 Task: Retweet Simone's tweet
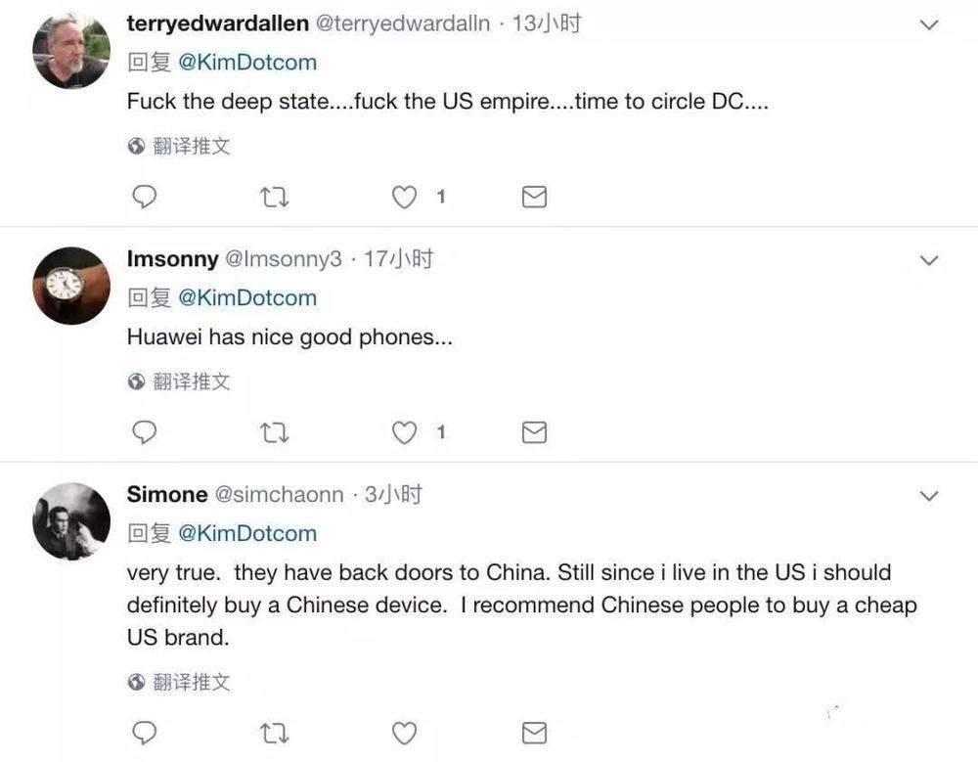[x=274, y=734]
